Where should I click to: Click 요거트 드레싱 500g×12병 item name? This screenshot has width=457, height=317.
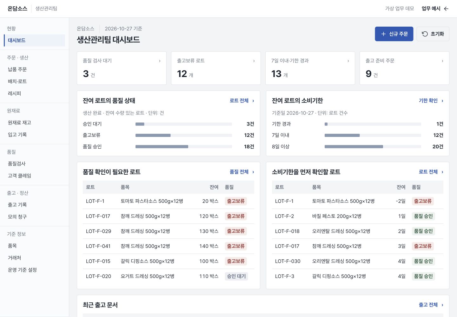(148, 276)
